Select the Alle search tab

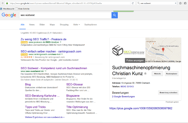(23, 25)
